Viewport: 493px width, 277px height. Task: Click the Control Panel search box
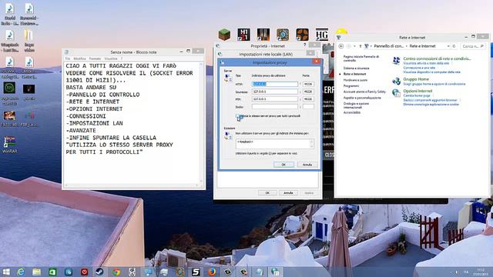tap(472, 46)
